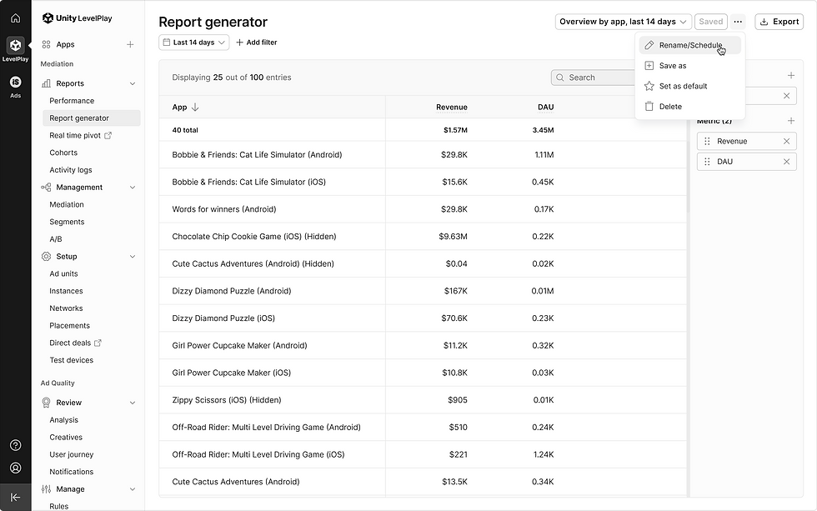
Task: Collapse the sidebar with the arrow icon
Action: [16, 498]
